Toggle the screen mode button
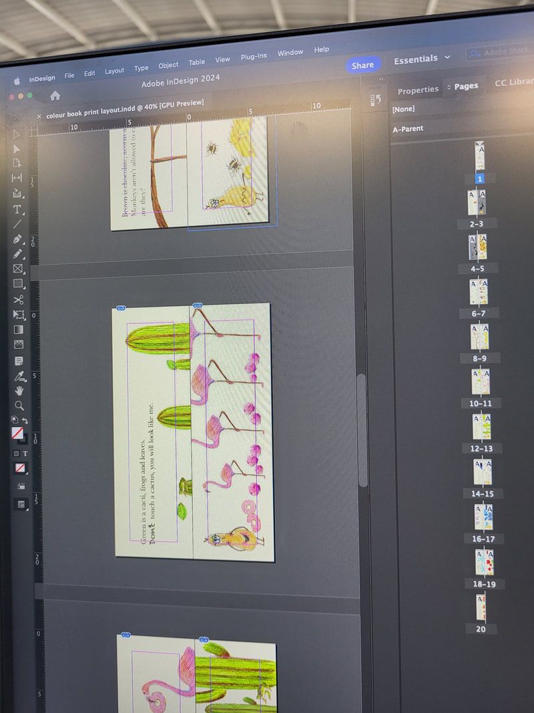This screenshot has width=534, height=713. (x=22, y=505)
